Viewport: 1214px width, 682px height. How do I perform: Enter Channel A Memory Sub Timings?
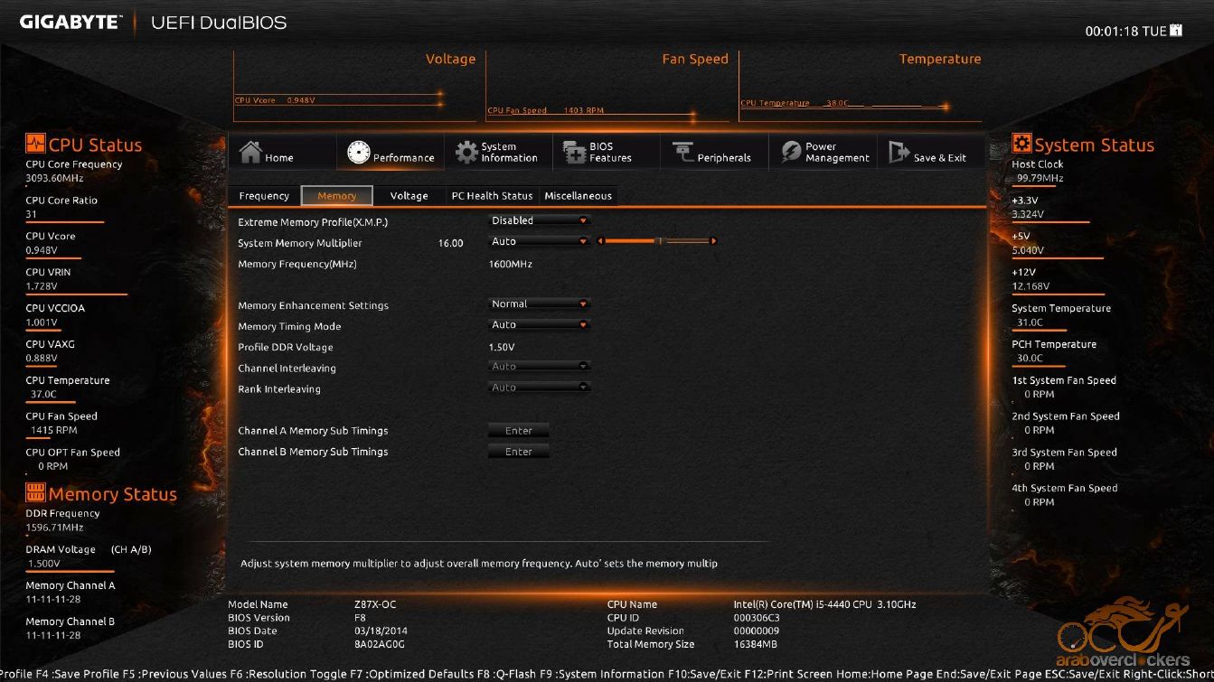(519, 431)
